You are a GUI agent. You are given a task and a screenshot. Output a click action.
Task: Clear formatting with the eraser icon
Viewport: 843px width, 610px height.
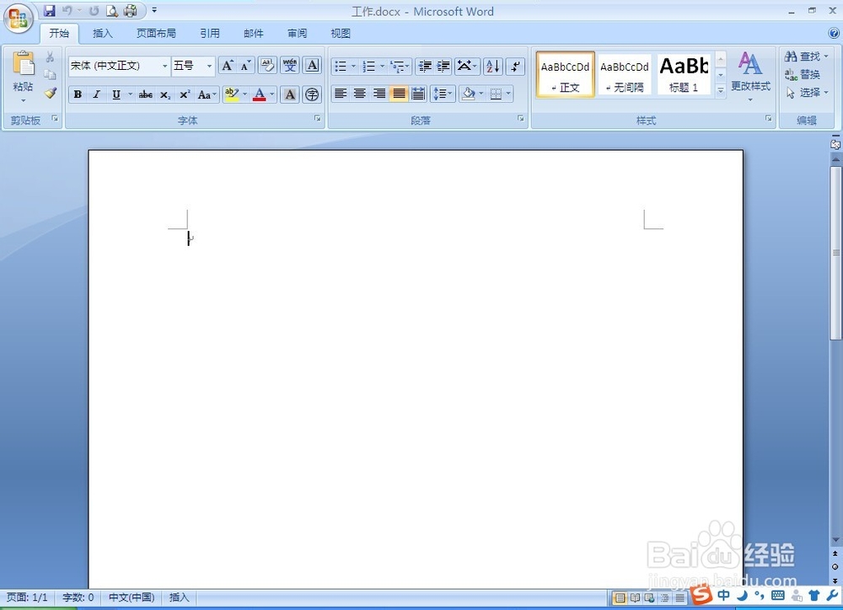tap(267, 66)
